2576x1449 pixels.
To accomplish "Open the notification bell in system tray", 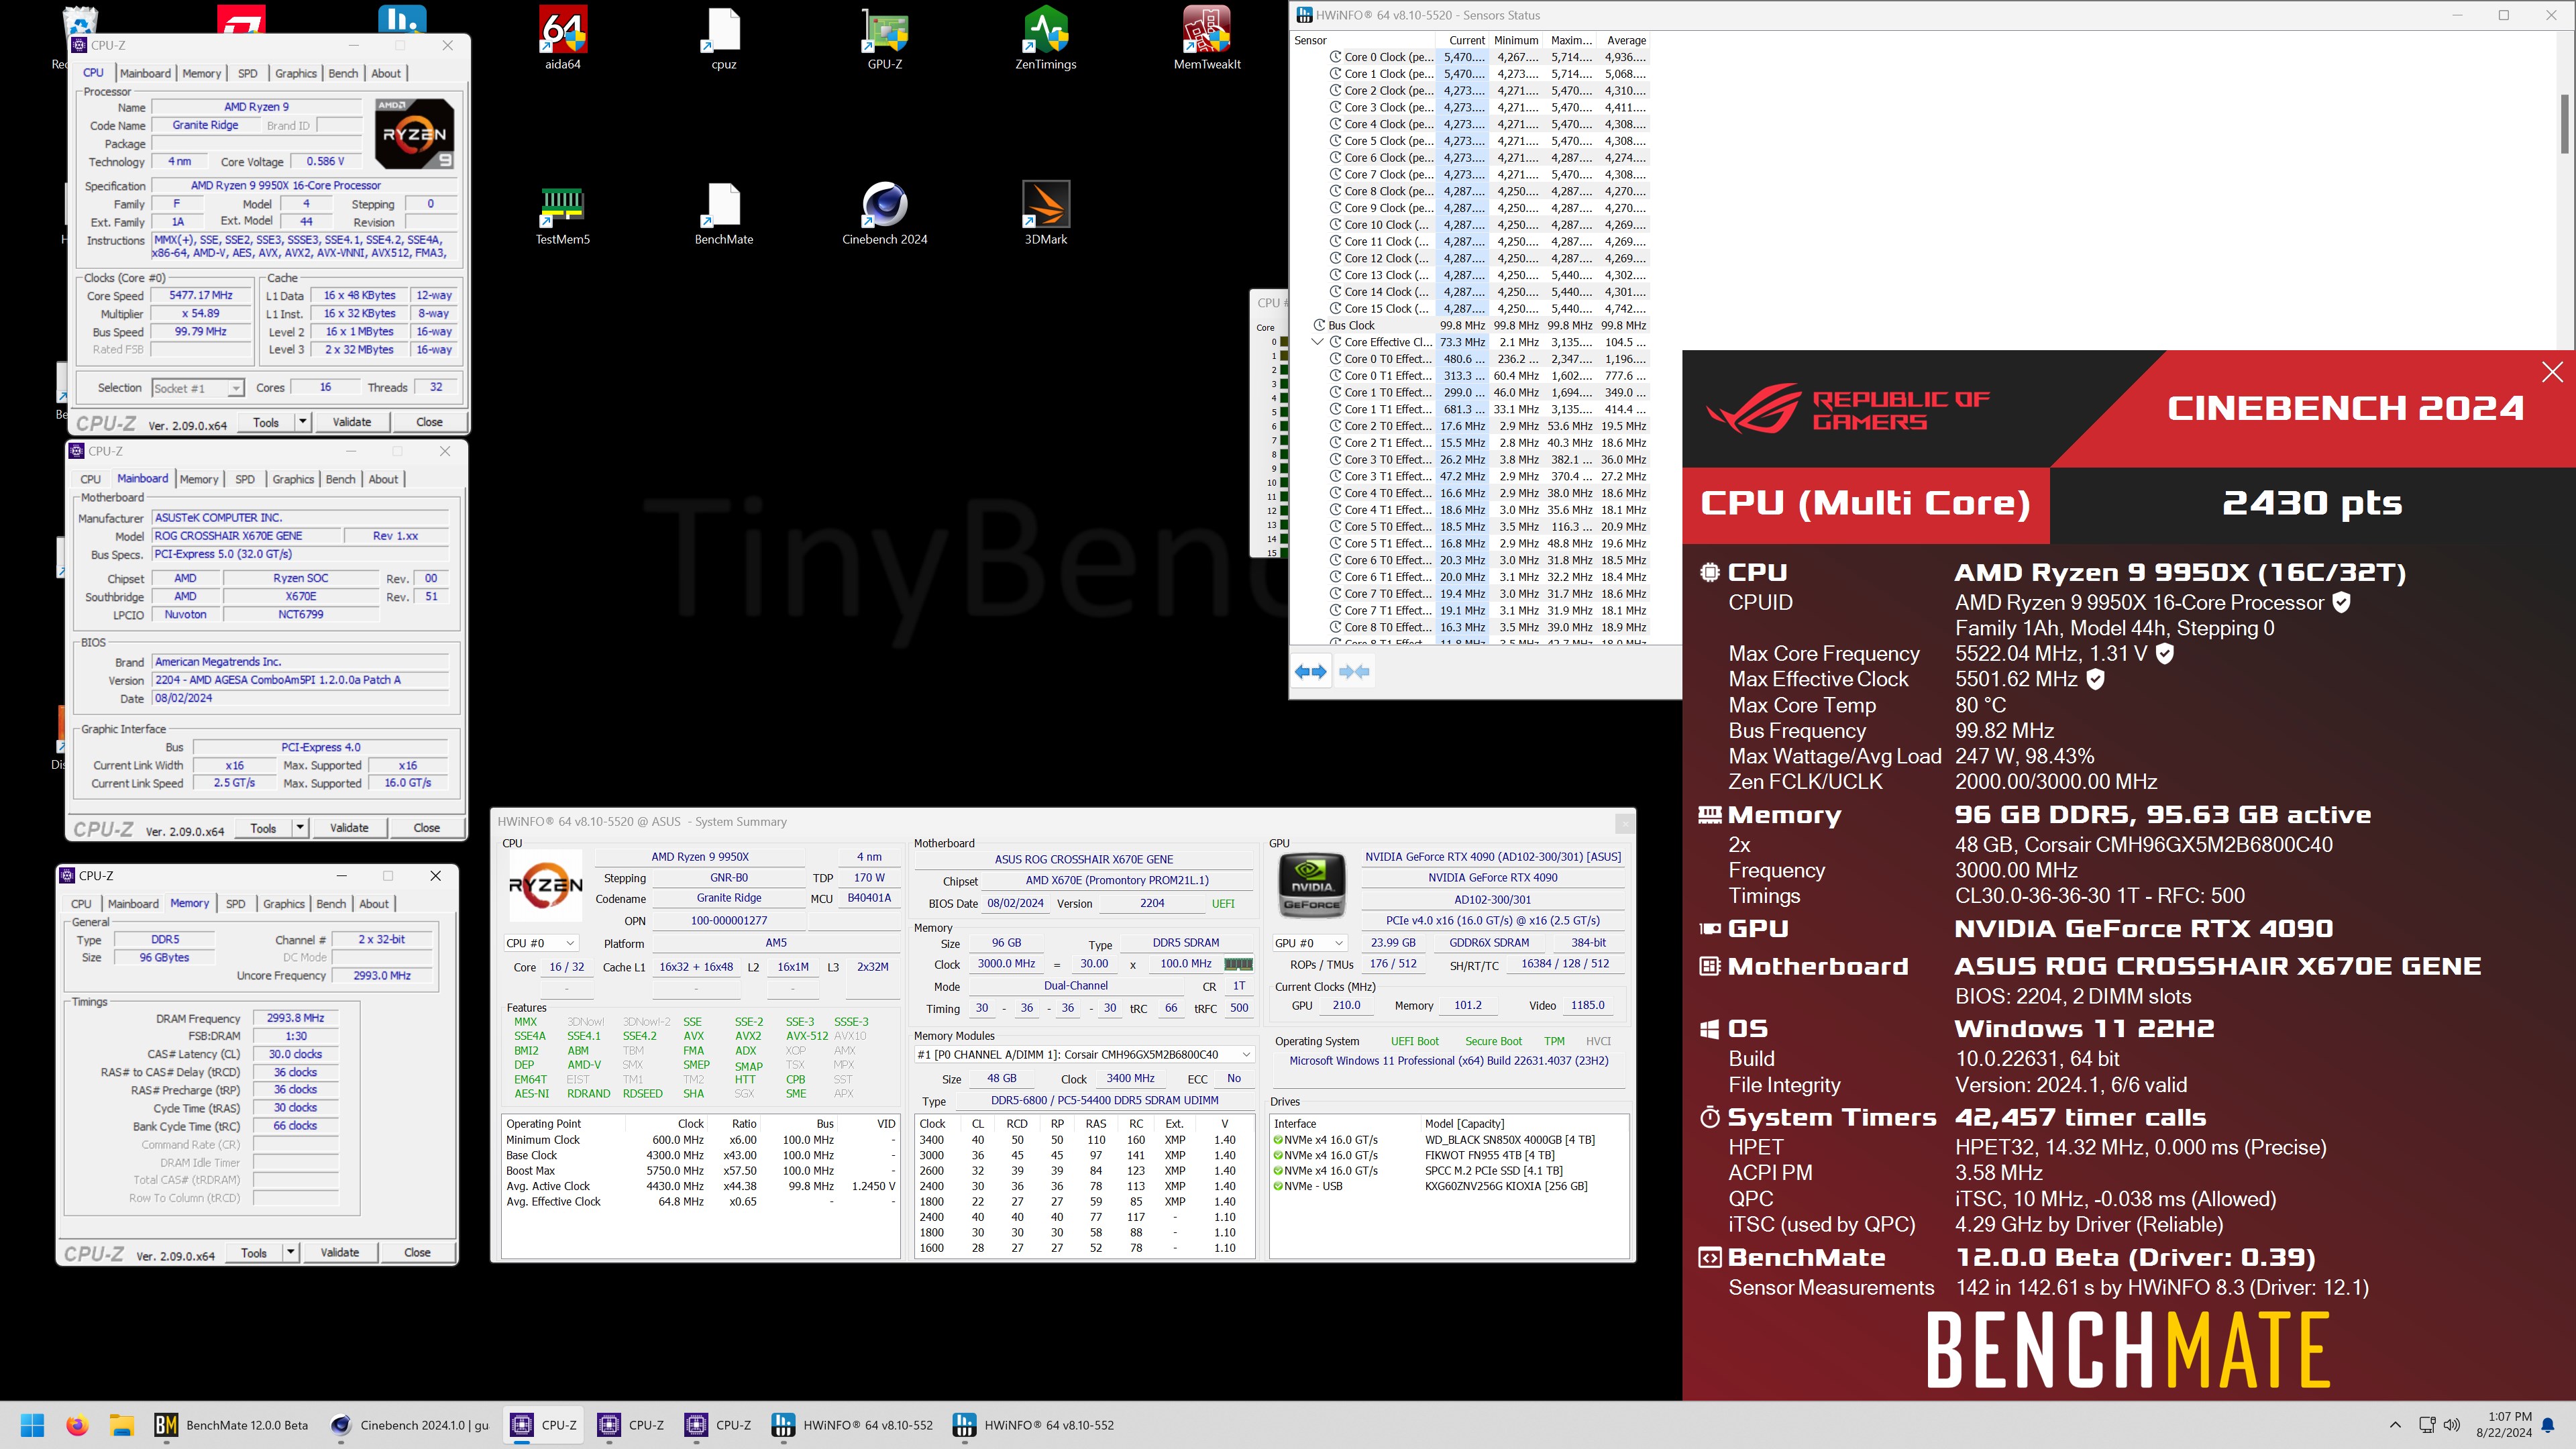I will tap(2549, 1425).
